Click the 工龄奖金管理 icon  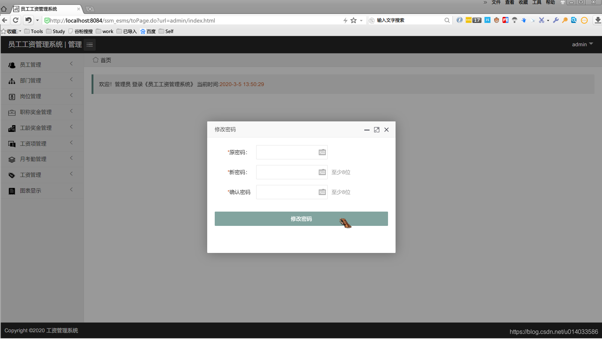(12, 128)
